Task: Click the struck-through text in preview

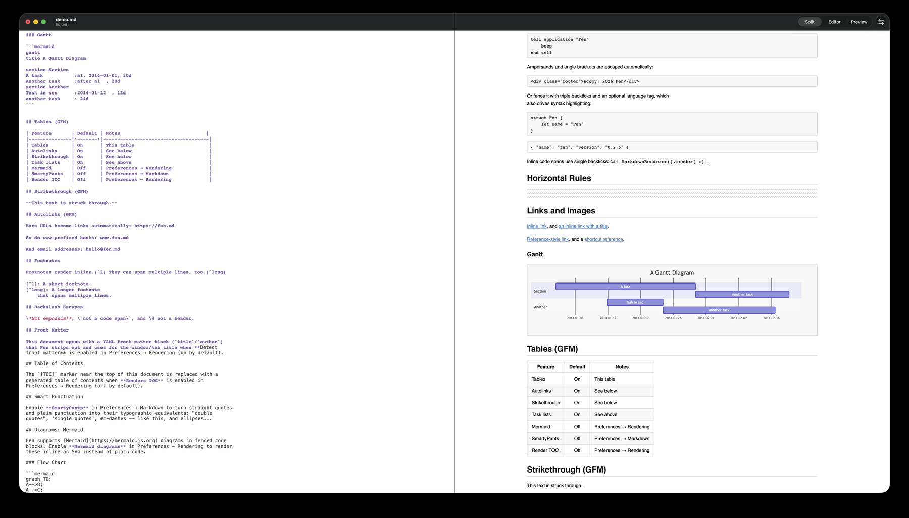Action: pos(554,486)
